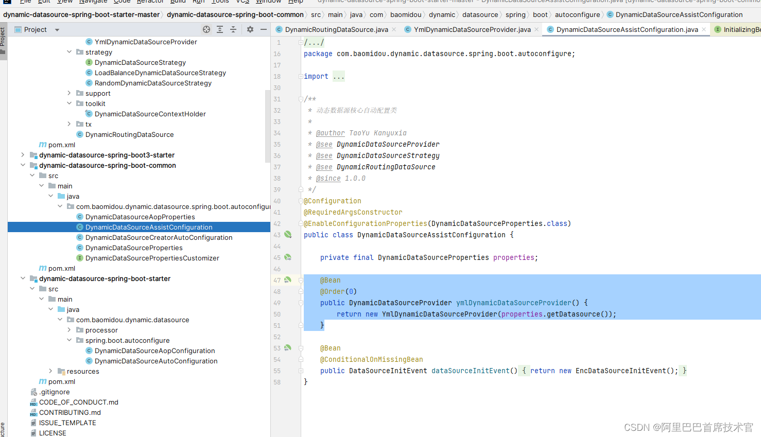
Task: Select DynamicDatasourceAopProperties in tree
Action: pyautogui.click(x=140, y=217)
